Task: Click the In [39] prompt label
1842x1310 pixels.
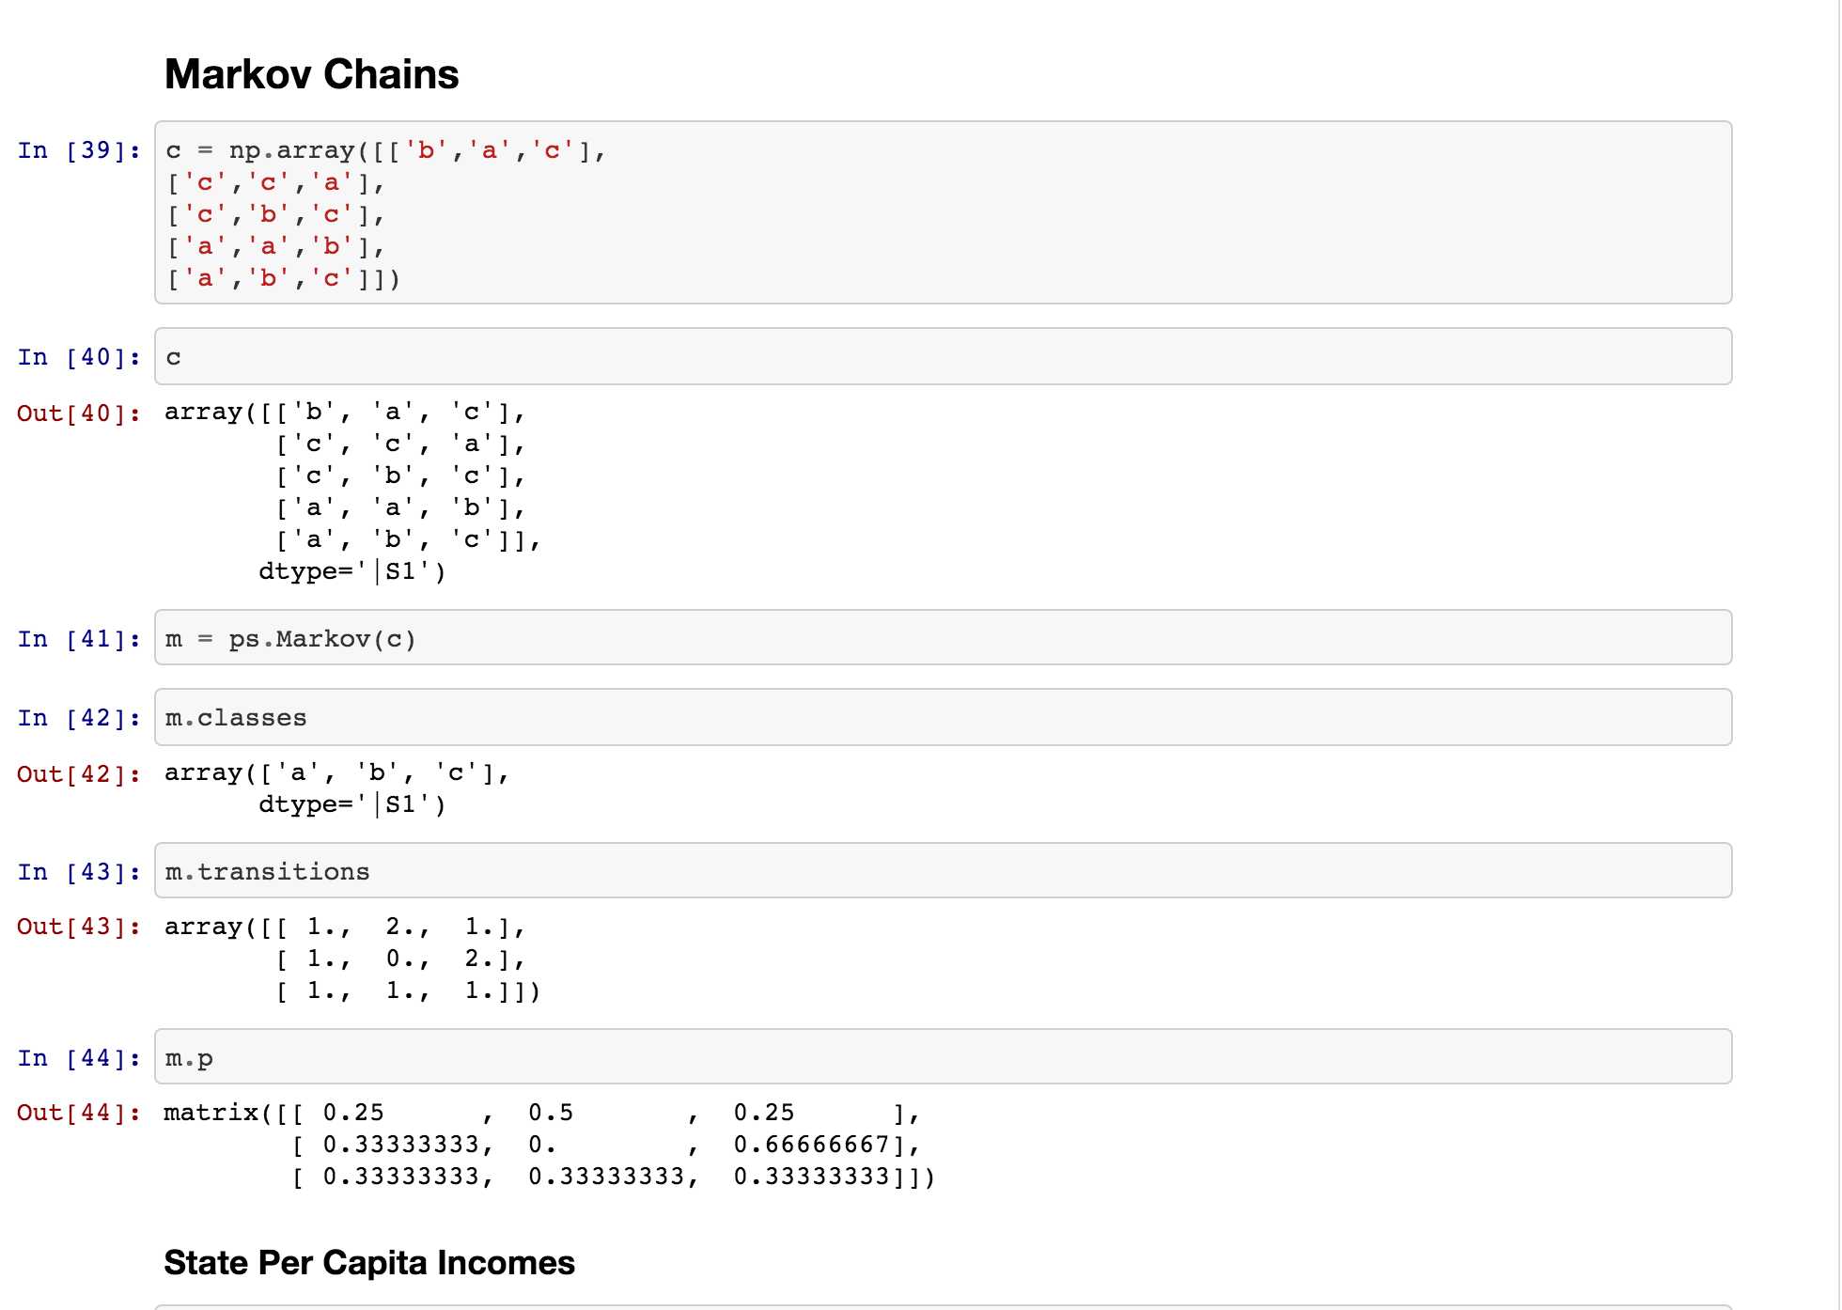Action: [79, 150]
